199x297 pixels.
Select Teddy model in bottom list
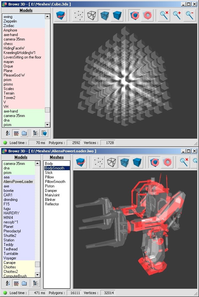click(19, 245)
